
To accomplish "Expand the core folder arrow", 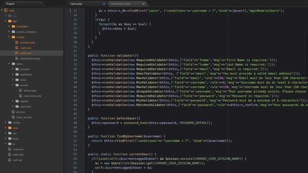I will click(5, 128).
